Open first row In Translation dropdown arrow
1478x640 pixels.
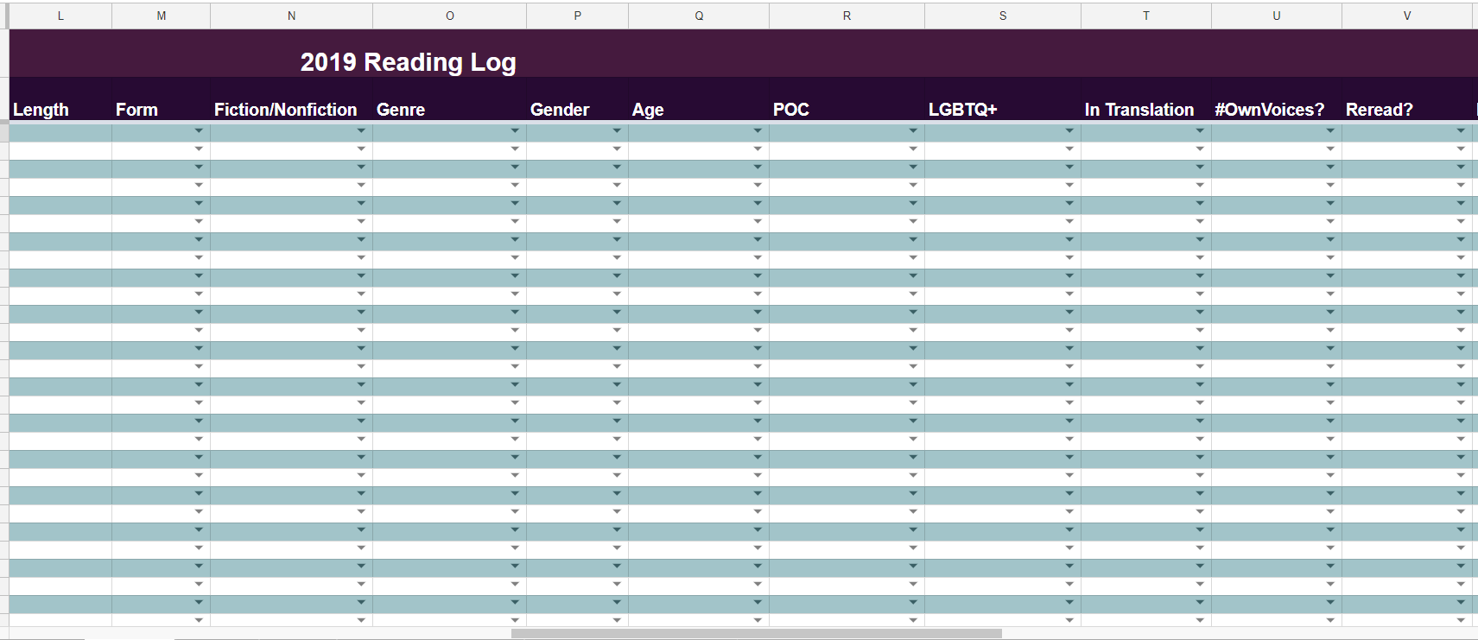pyautogui.click(x=1200, y=131)
